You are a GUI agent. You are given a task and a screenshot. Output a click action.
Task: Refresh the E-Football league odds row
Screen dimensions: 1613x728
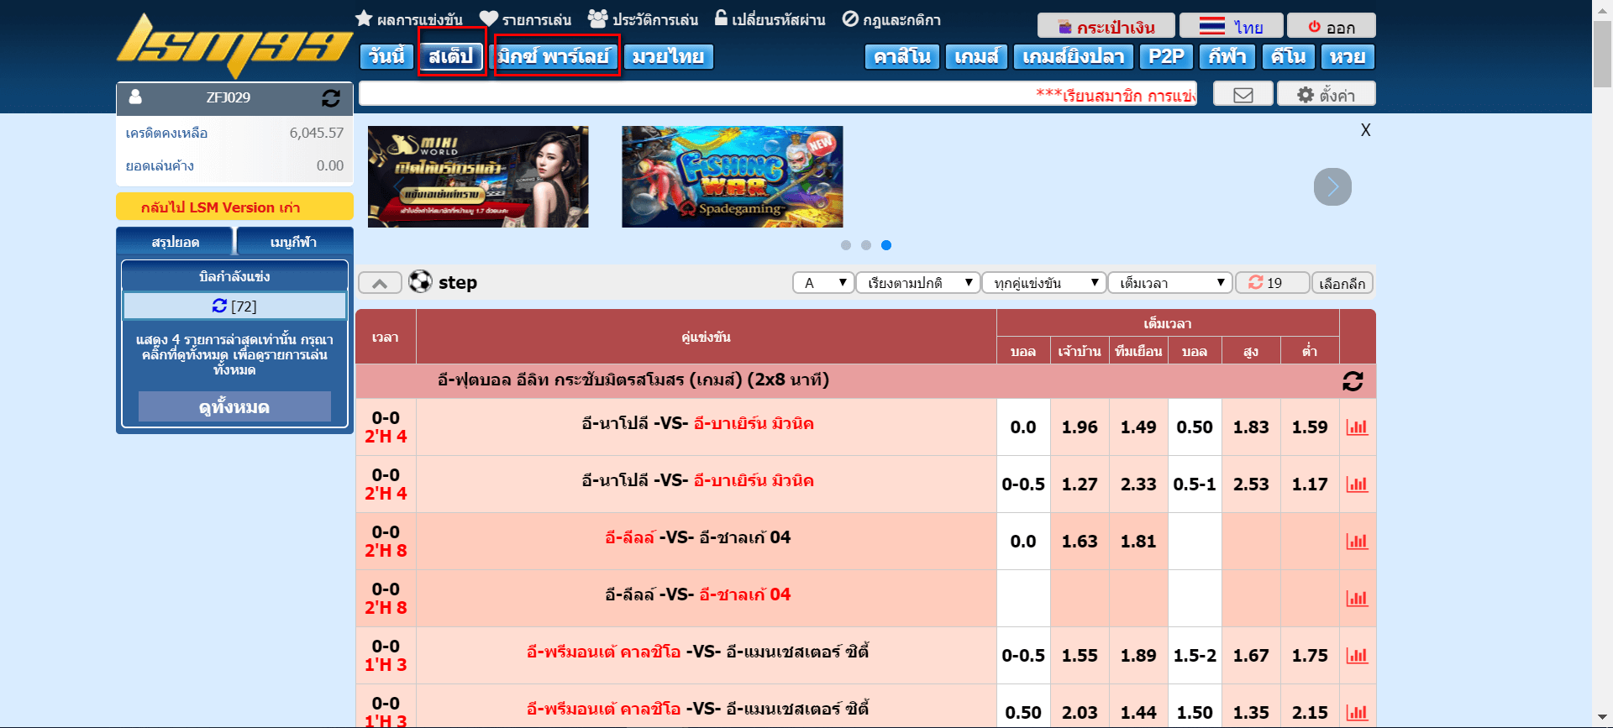1353,381
